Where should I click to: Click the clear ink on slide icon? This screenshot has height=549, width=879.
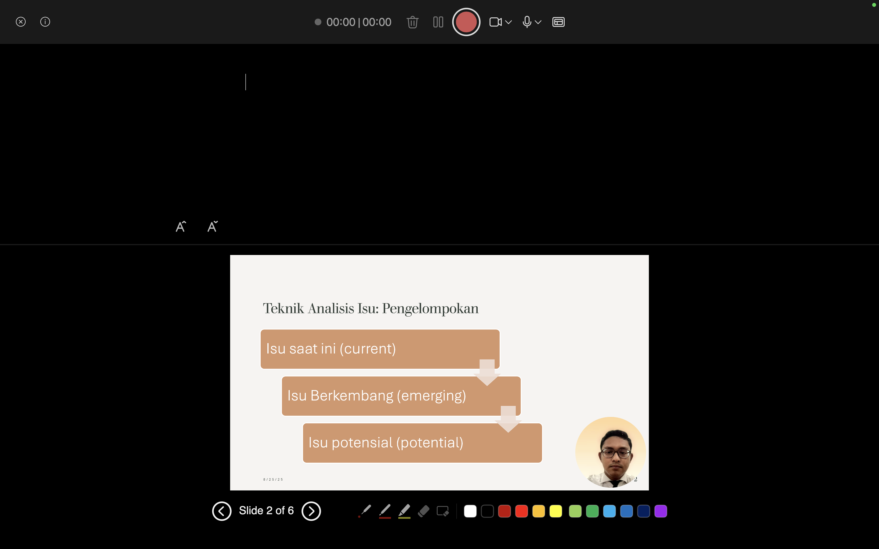point(443,511)
